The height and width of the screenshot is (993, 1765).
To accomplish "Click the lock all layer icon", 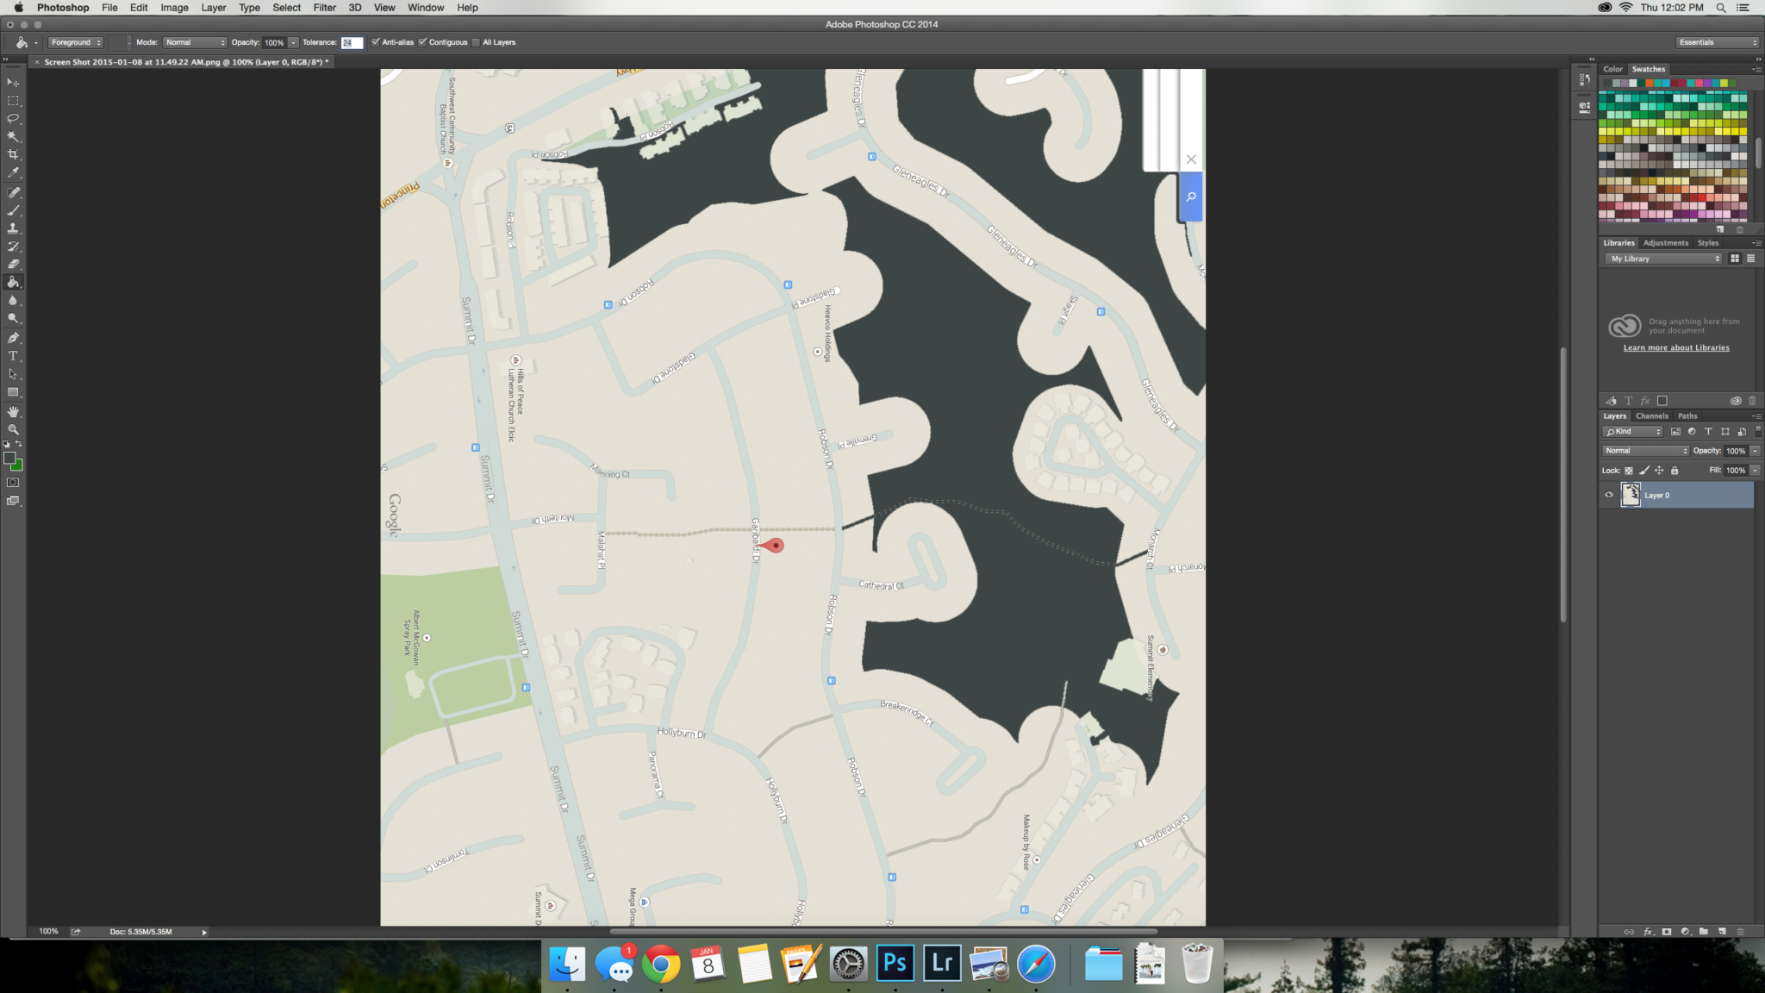I will tap(1675, 471).
